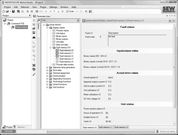
Task: Collapse the power section tree root
Action: tap(44, 25)
